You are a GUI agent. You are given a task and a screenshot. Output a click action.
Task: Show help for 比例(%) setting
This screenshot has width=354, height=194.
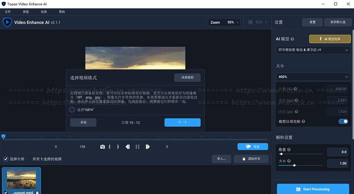point(295,89)
